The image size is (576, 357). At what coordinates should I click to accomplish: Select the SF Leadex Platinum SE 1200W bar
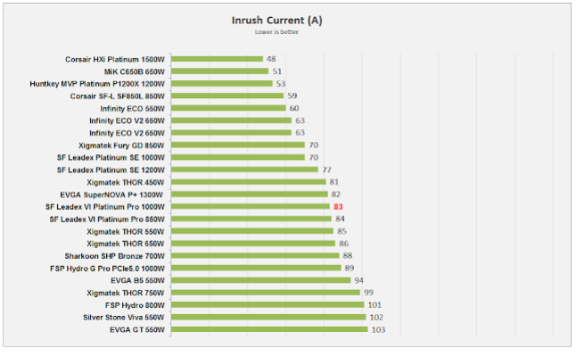click(244, 169)
